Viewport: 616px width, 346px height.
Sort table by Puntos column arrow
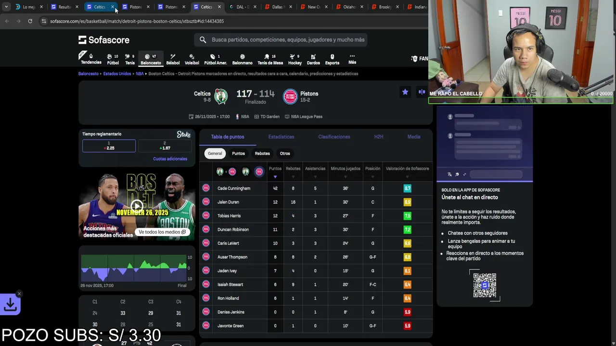(x=275, y=177)
